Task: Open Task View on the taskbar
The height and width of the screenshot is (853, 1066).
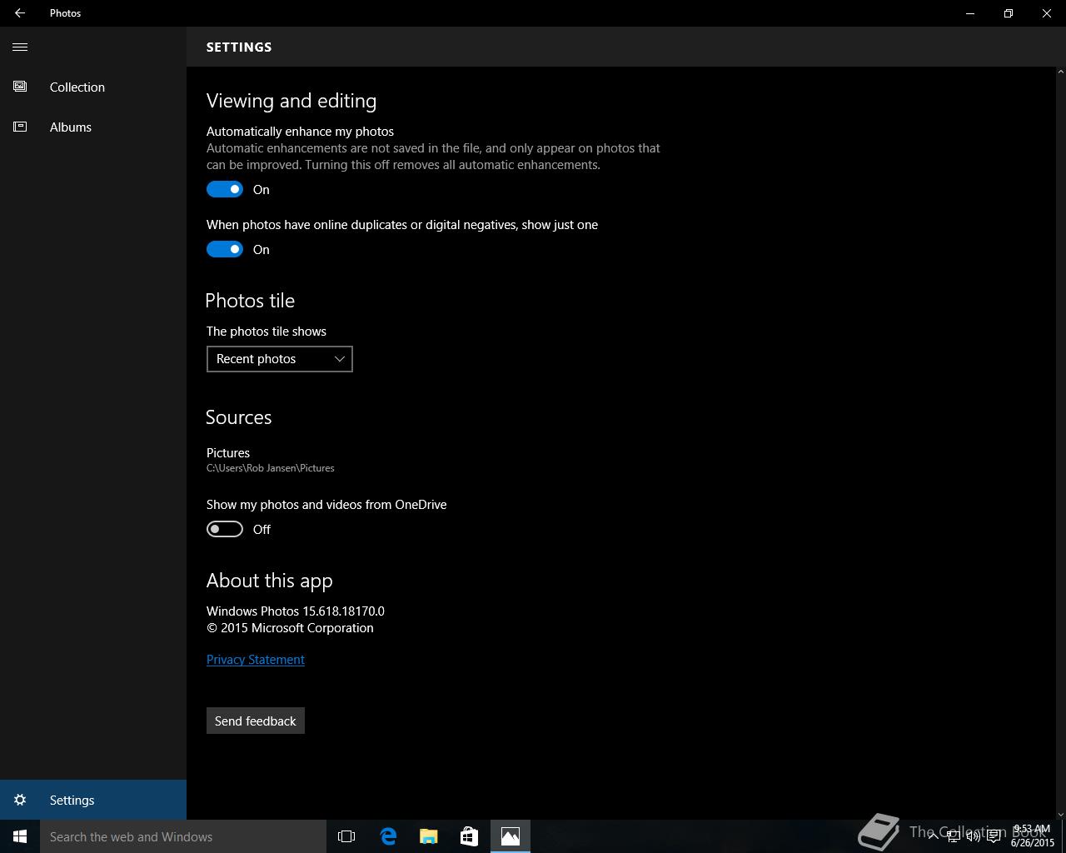Action: tap(346, 836)
